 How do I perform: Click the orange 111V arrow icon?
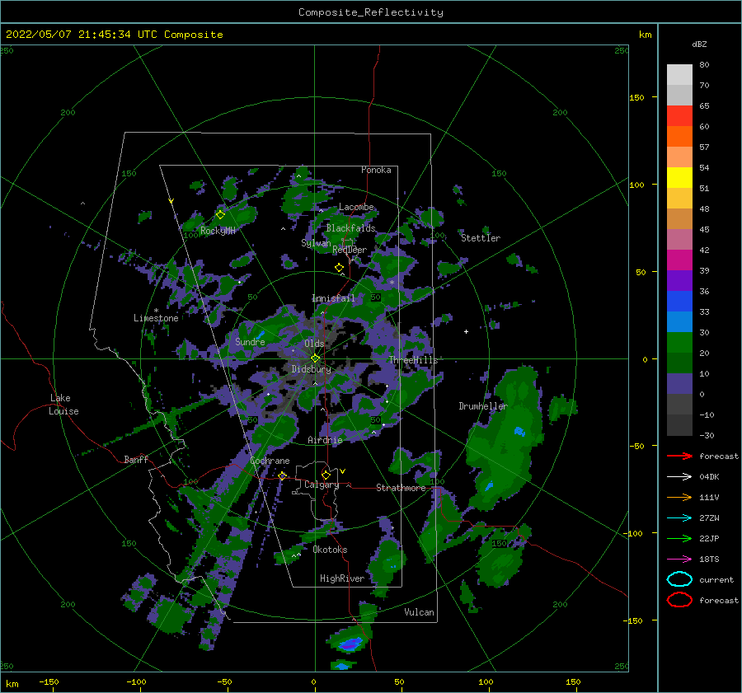tap(679, 497)
